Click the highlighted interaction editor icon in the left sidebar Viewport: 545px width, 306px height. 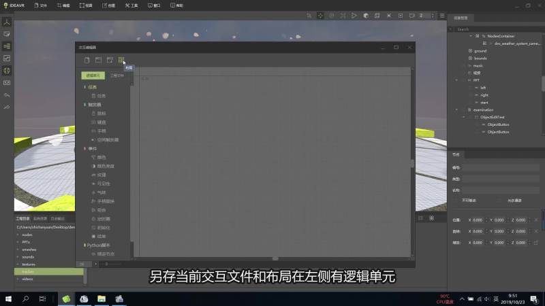7,46
